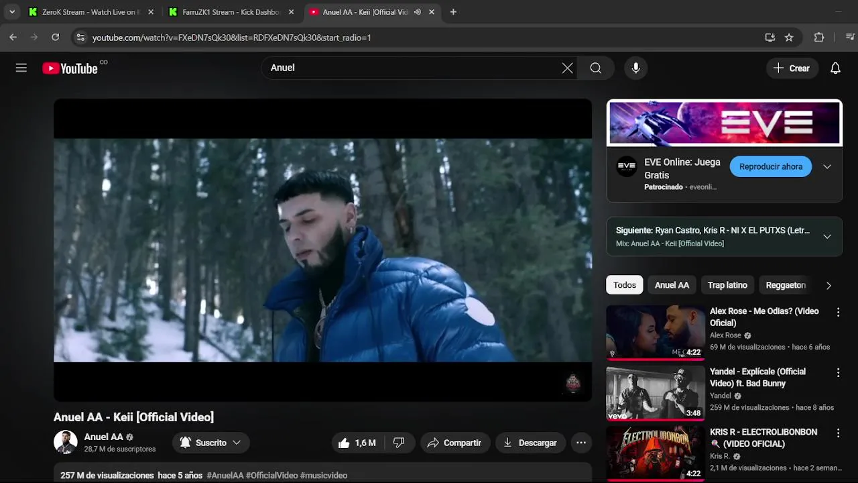Click #AnuelAA hashtag

[225, 476]
